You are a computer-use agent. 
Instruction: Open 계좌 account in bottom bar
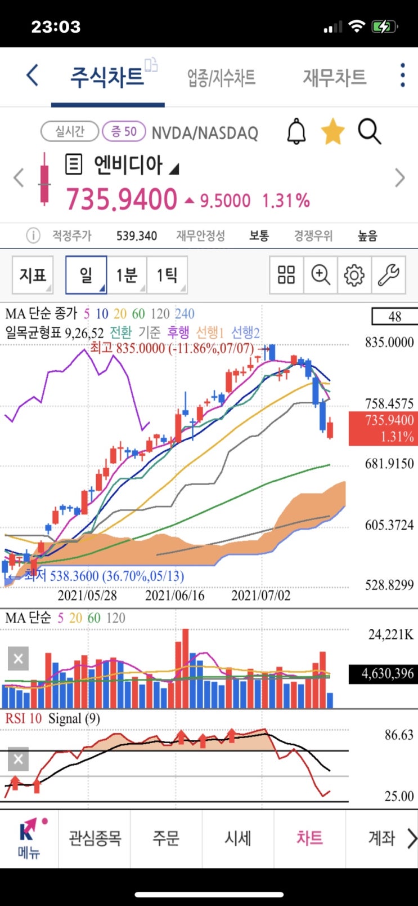pos(381,838)
